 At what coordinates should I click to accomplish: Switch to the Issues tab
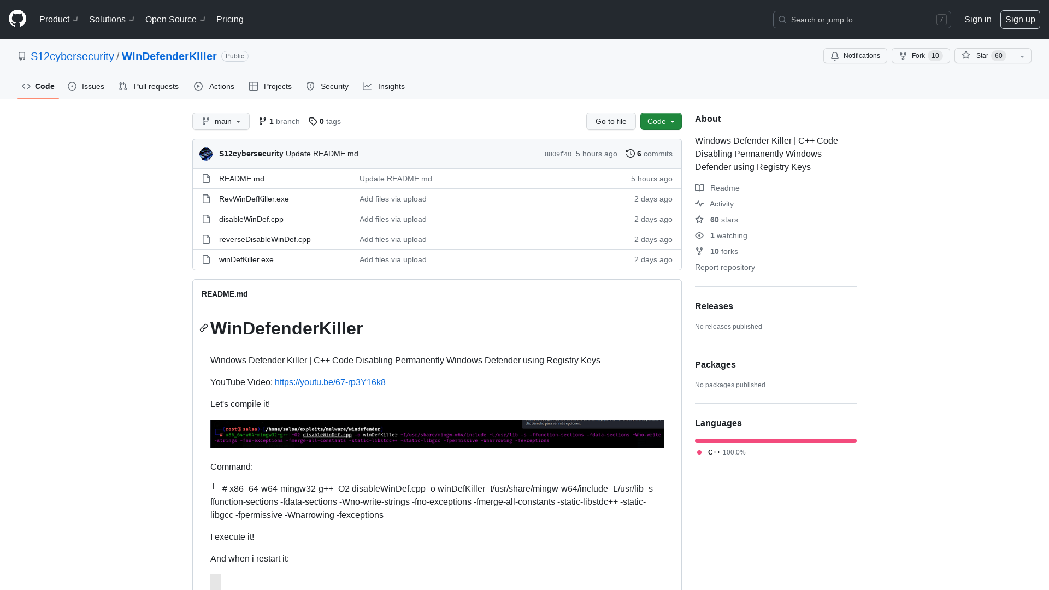tap(86, 86)
